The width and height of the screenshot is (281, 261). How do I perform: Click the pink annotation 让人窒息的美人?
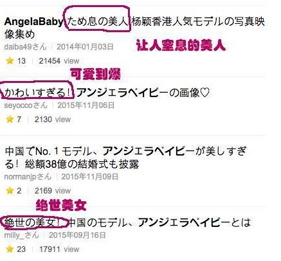pos(181,45)
